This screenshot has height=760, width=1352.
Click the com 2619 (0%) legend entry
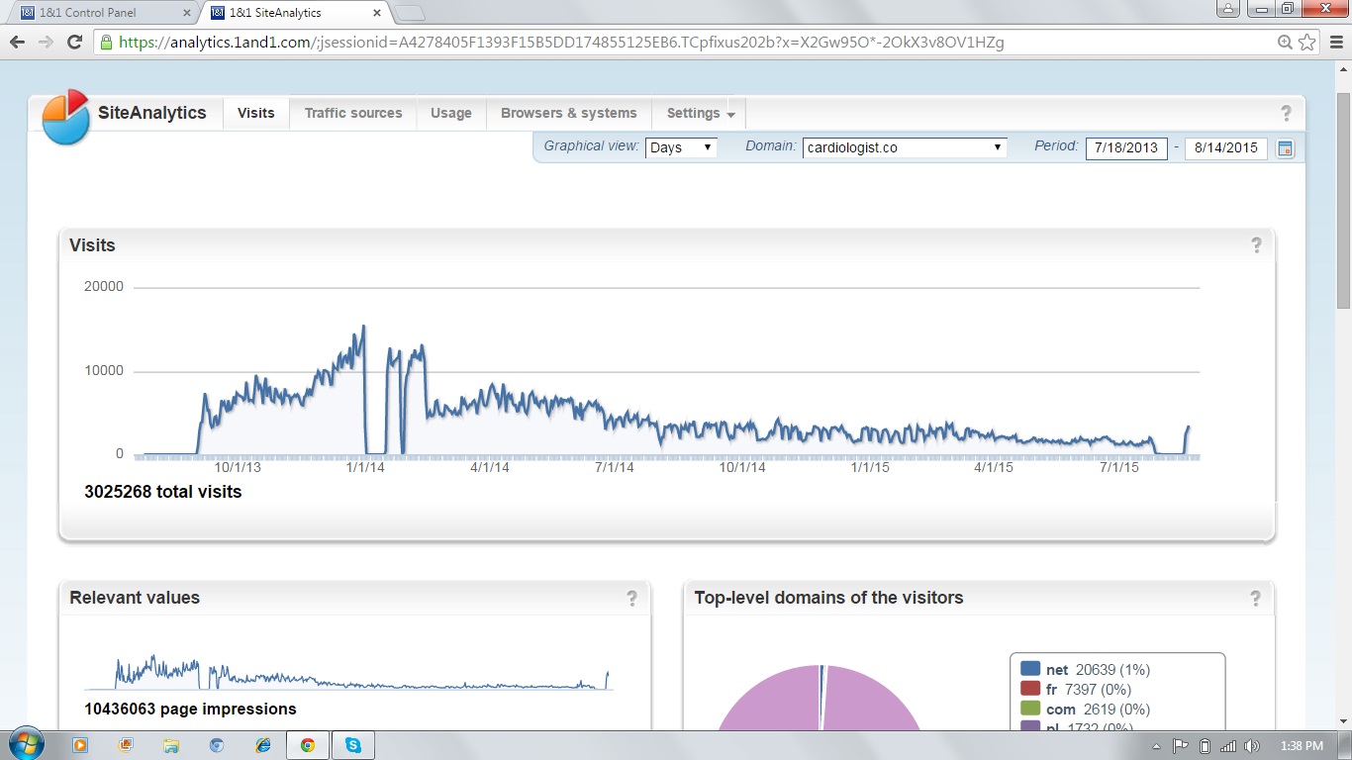(x=1084, y=710)
